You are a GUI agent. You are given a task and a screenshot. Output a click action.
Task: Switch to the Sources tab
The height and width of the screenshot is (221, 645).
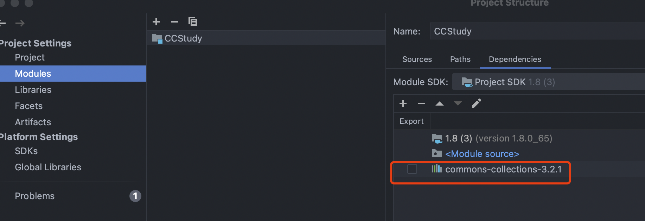(417, 59)
